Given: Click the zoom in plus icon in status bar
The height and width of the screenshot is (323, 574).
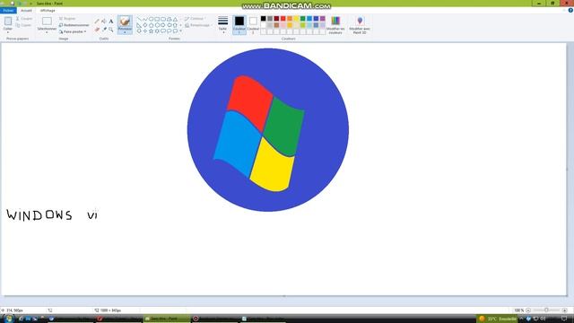Looking at the screenshot, I should click(x=564, y=310).
